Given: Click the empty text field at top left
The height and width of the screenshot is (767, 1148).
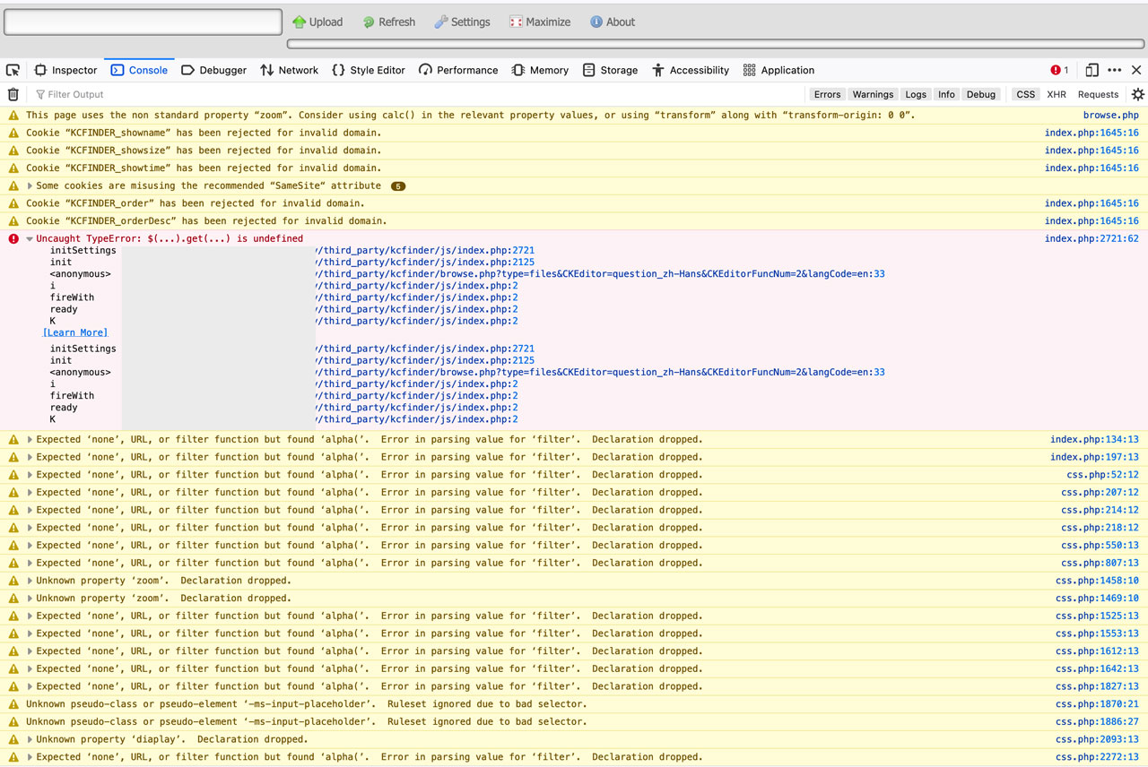Looking at the screenshot, I should (x=143, y=22).
